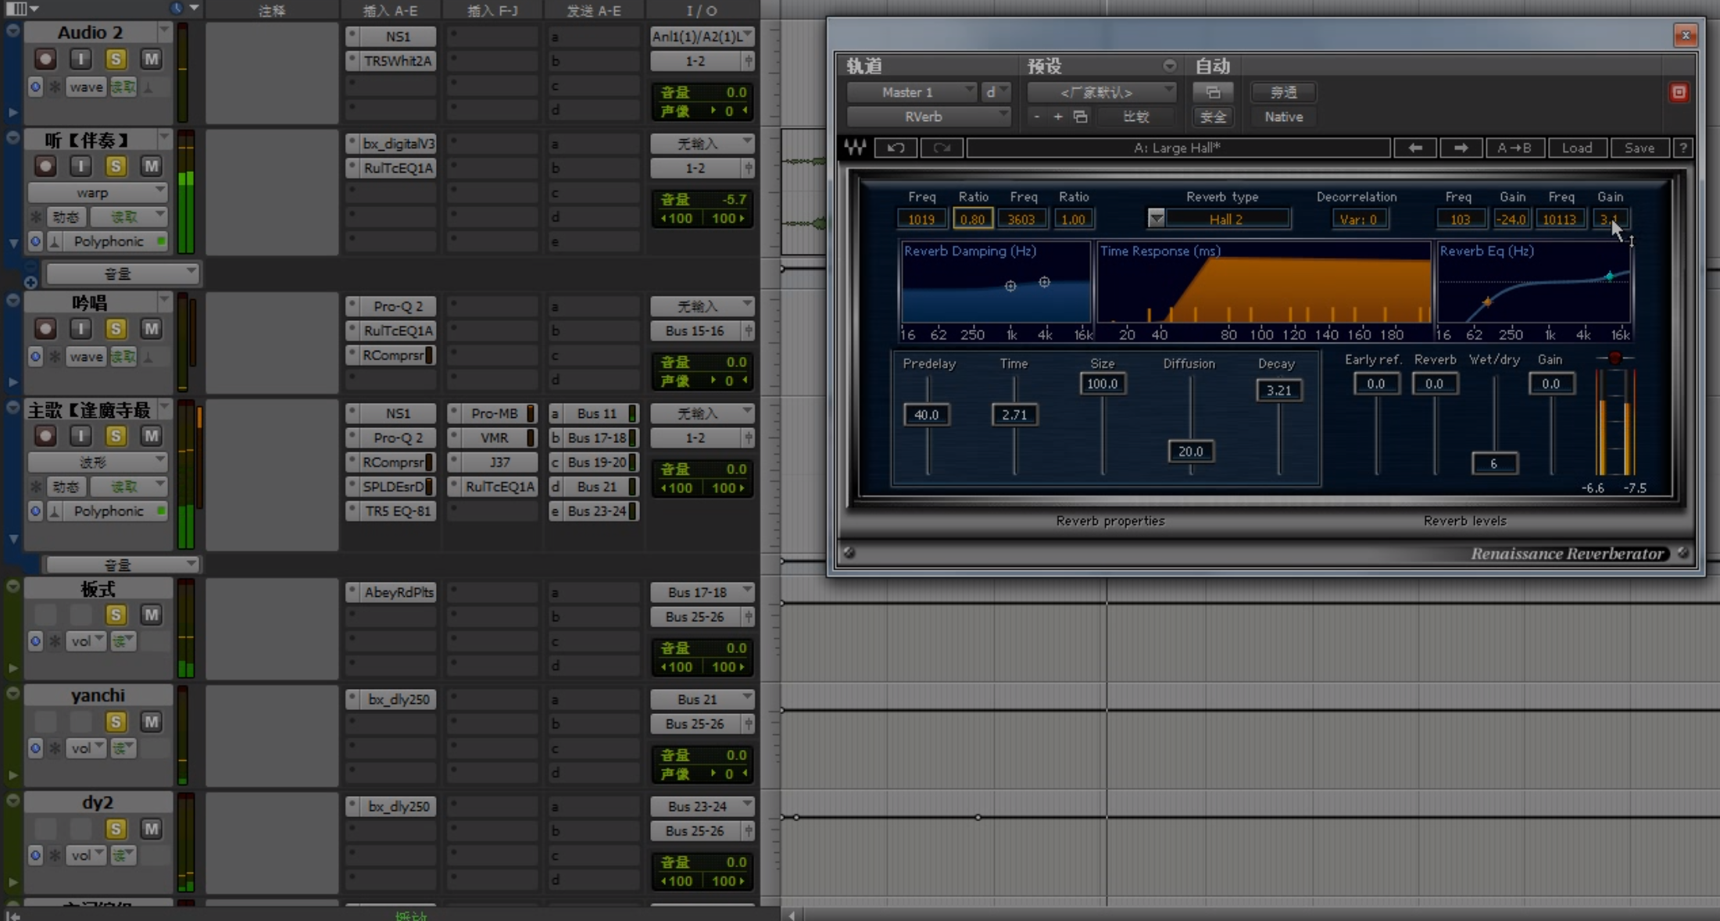This screenshot has height=921, width=1720.
Task: Click the Wet/dry slider handle
Action: click(1493, 463)
